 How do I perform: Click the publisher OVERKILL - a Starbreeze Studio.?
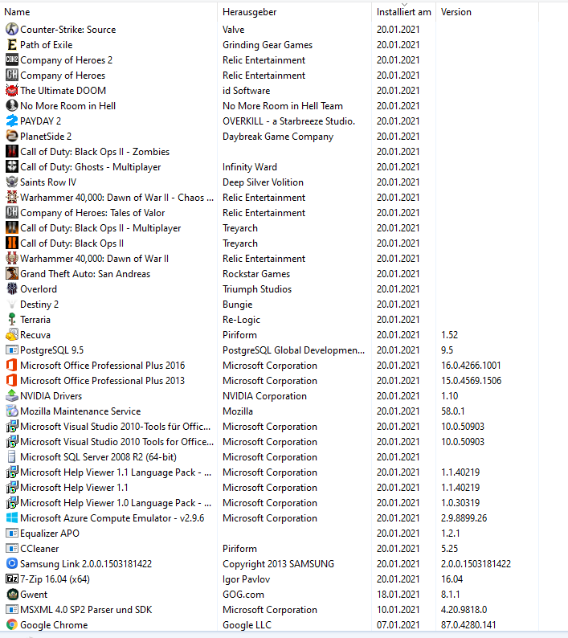click(x=288, y=121)
